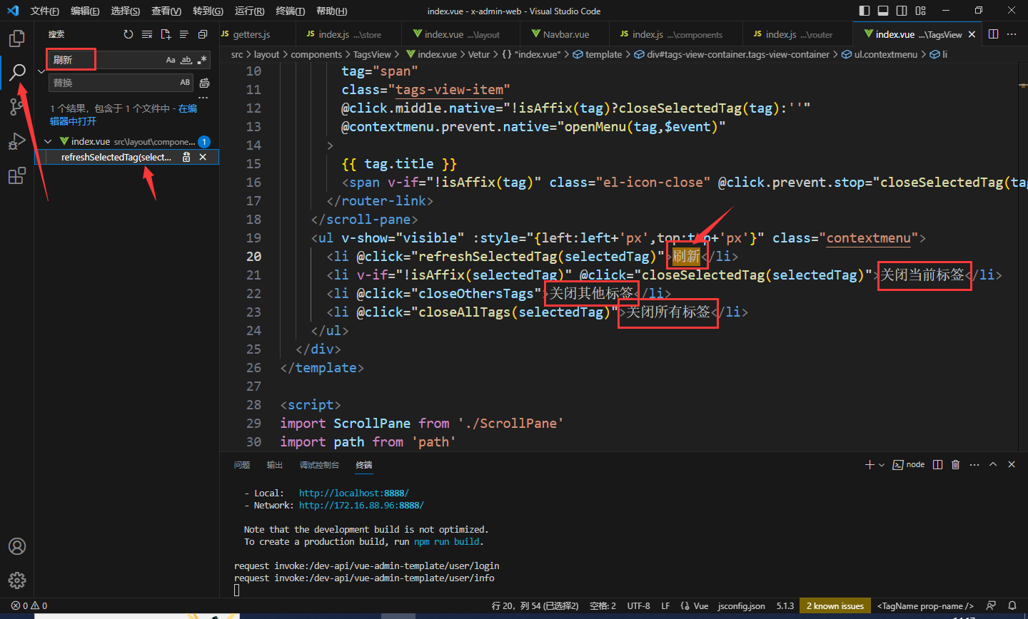Kill terminal with trash icon
This screenshot has height=619, width=1028.
tap(956, 464)
